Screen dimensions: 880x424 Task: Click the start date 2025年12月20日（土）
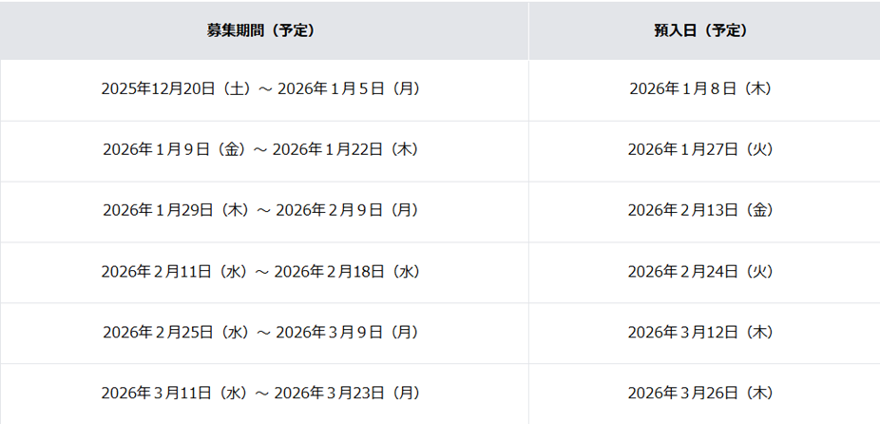click(x=176, y=89)
